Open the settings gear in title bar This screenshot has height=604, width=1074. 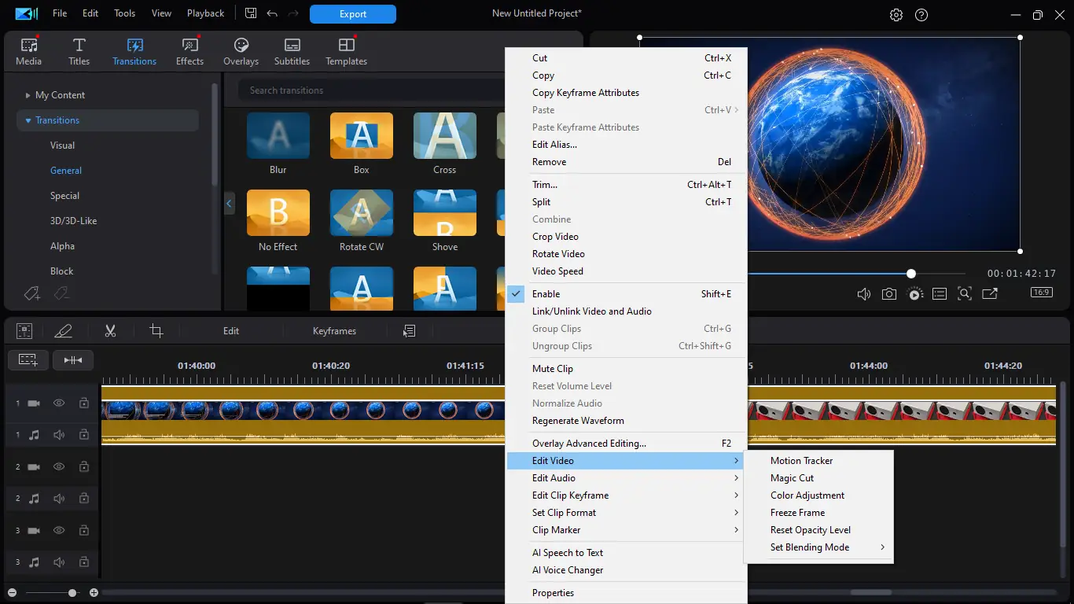(896, 14)
